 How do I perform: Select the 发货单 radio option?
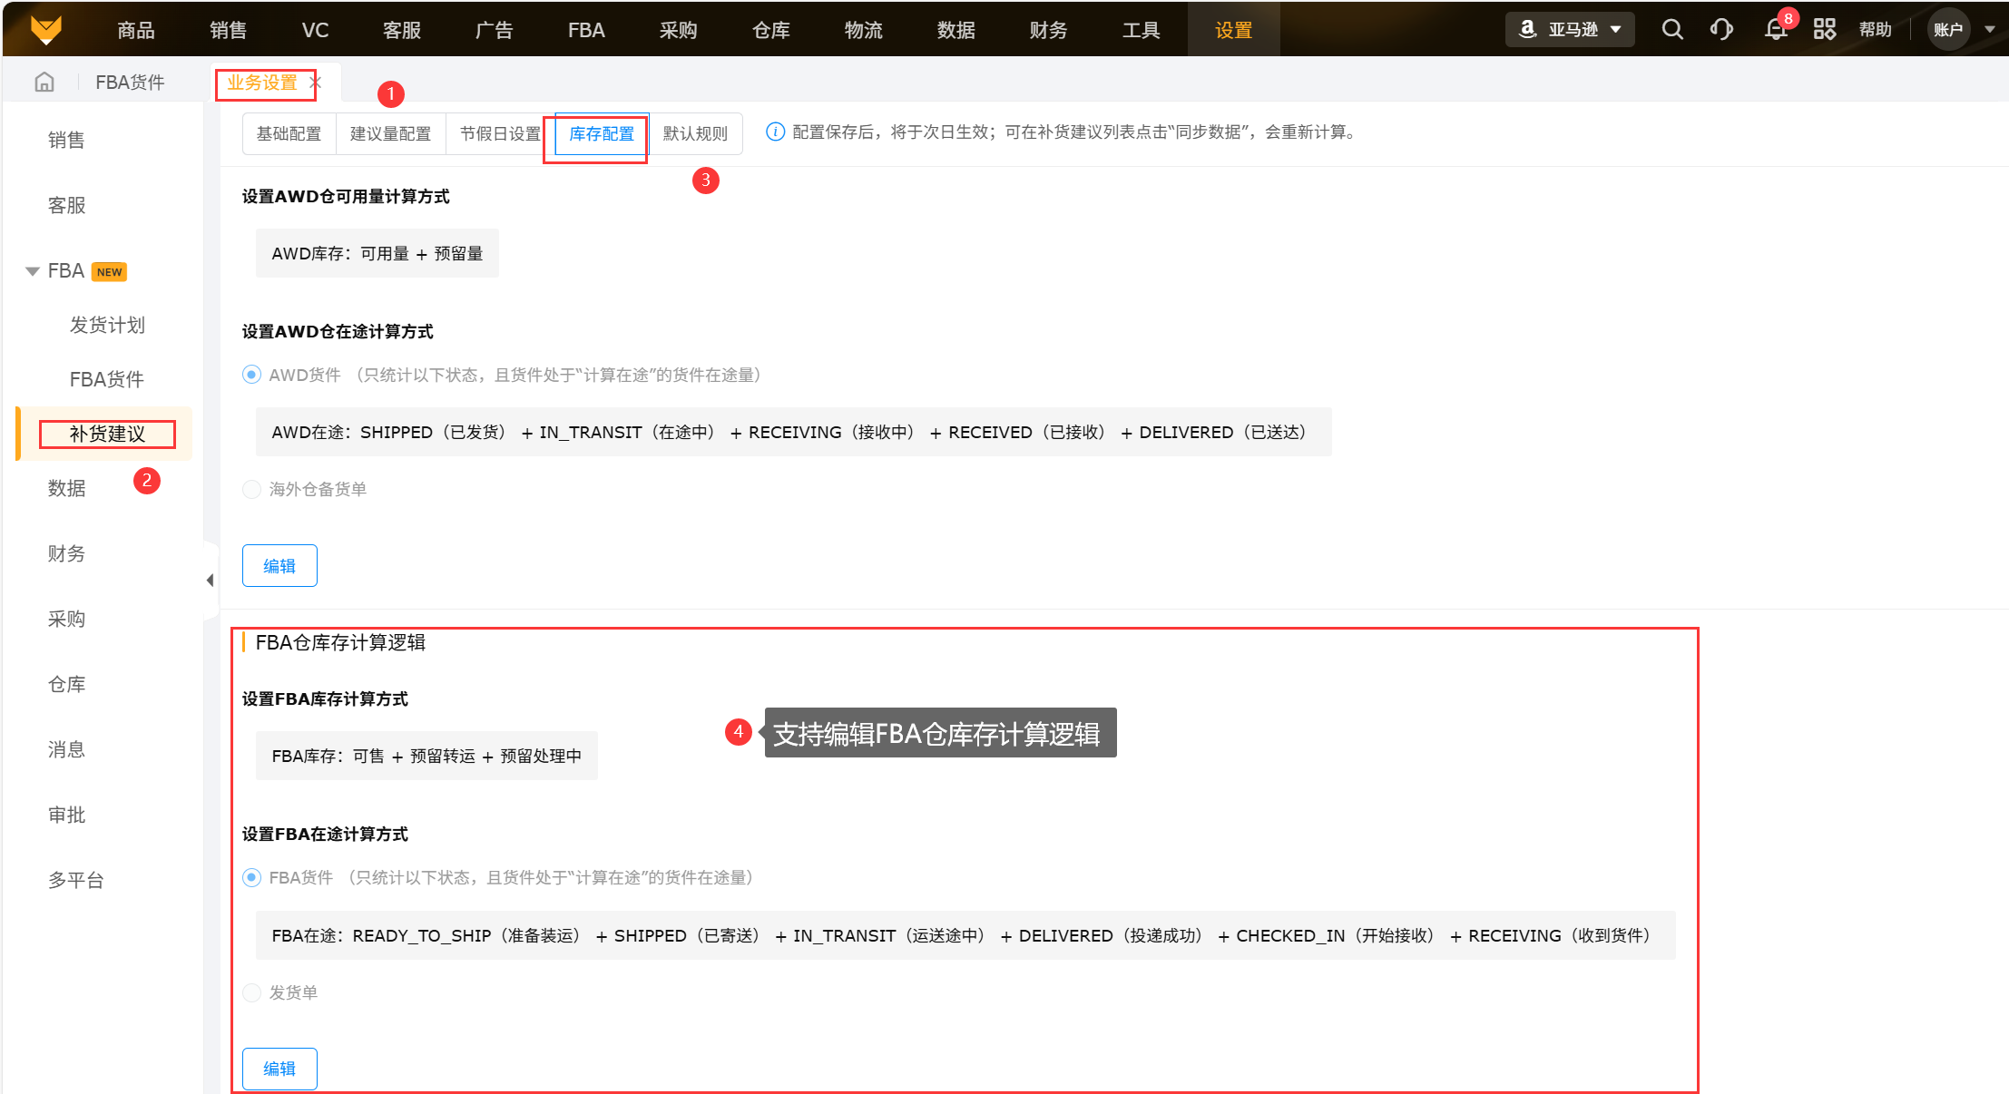click(252, 992)
